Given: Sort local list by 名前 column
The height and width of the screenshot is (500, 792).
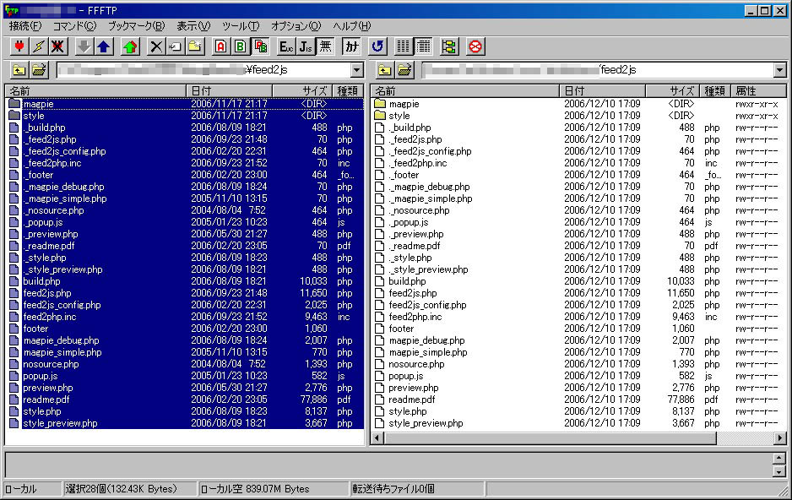Looking at the screenshot, I should pos(96,91).
